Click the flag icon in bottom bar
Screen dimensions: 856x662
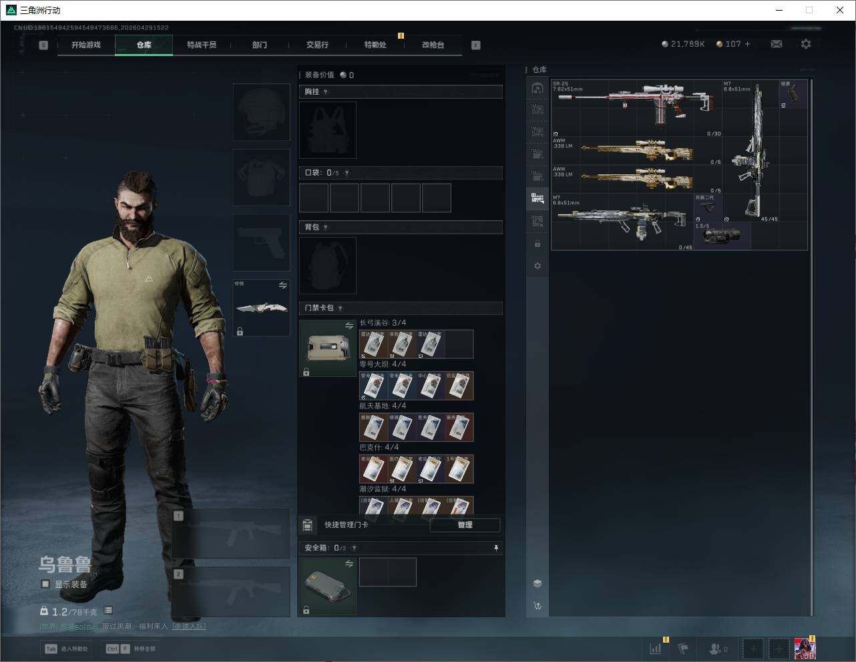pos(683,648)
